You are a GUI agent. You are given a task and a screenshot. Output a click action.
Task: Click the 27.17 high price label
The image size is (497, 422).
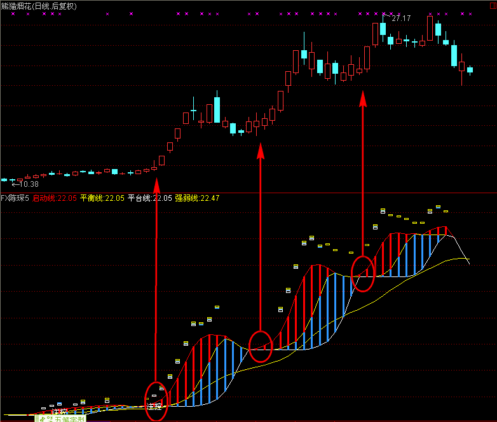(401, 18)
